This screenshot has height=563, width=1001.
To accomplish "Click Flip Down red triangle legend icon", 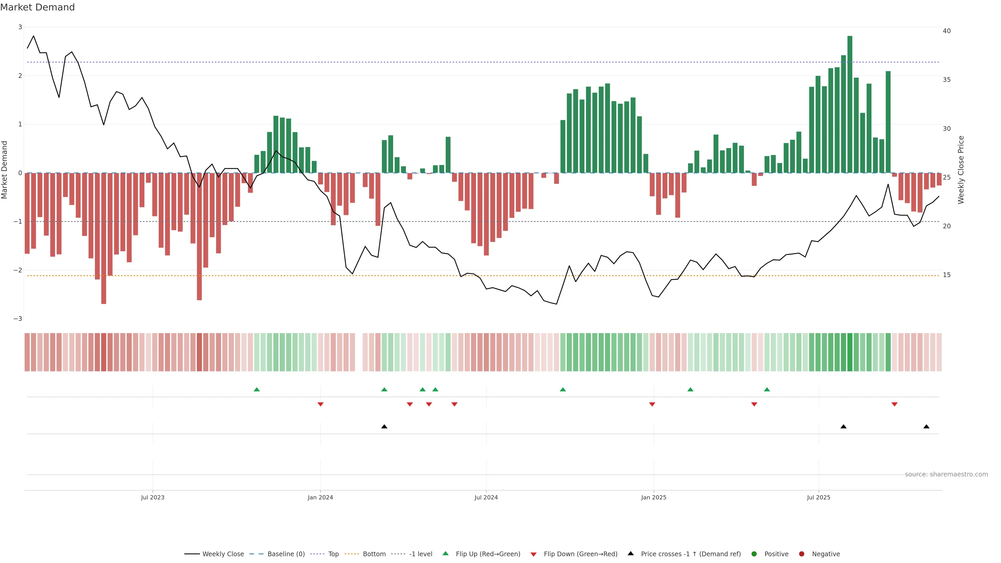I will coord(534,554).
